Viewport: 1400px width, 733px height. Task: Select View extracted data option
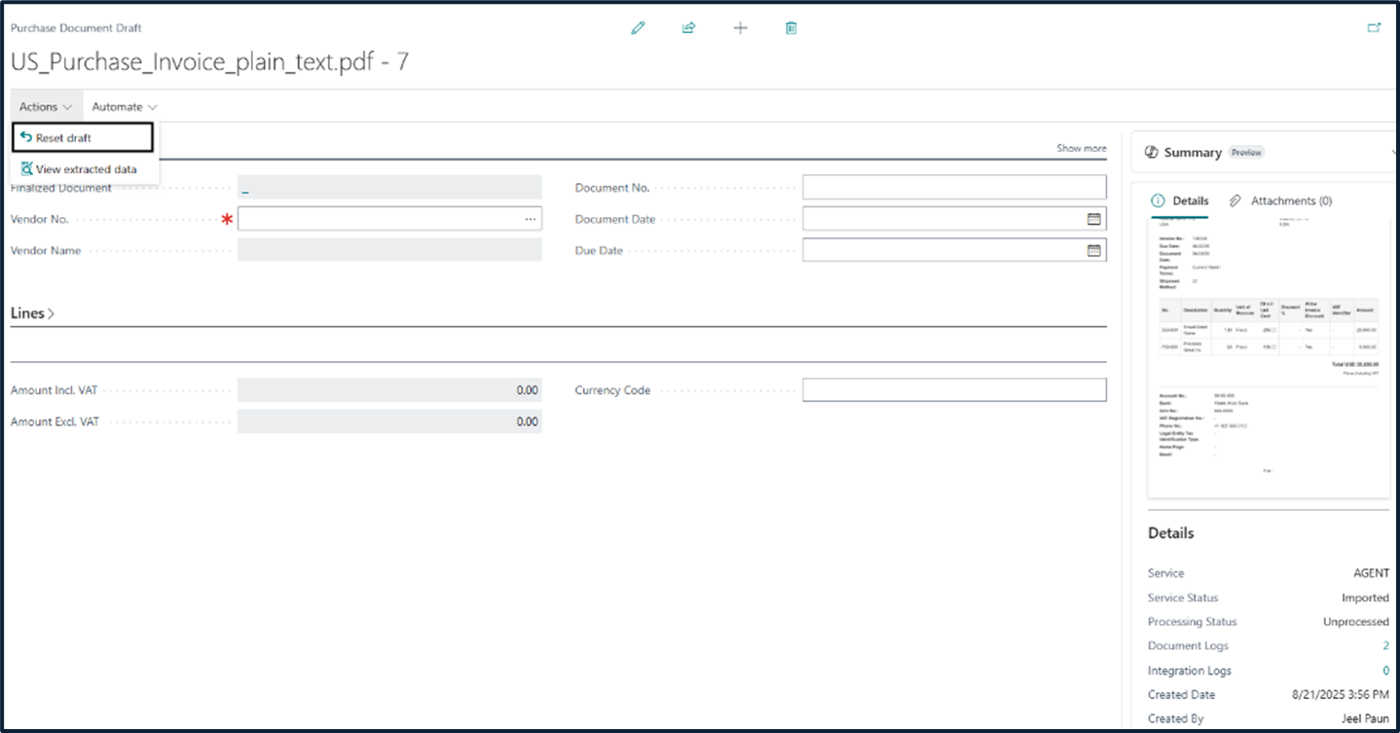tap(86, 169)
